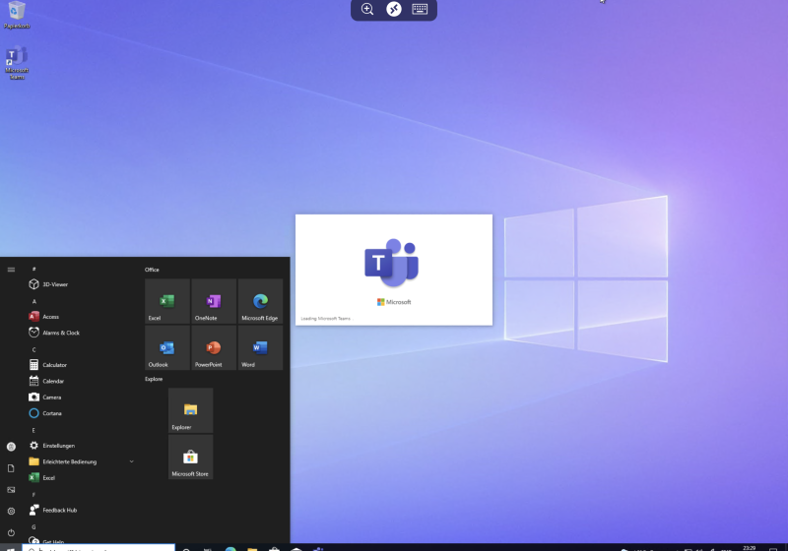The width and height of the screenshot is (788, 551).
Task: Open the Word tile
Action: point(260,348)
